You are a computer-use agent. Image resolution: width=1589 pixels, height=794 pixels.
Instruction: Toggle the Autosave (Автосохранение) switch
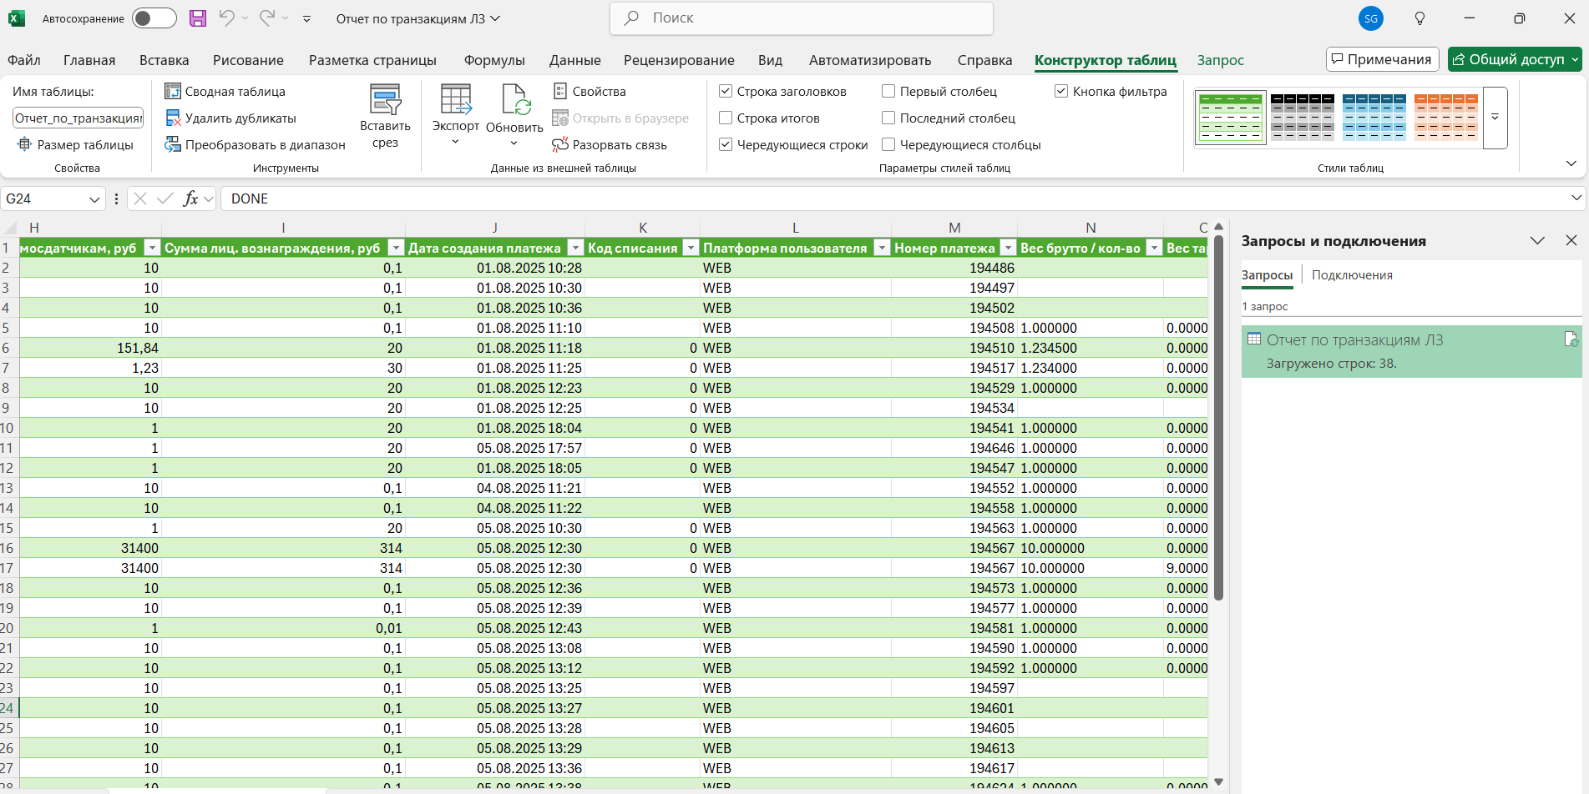pyautogui.click(x=154, y=18)
